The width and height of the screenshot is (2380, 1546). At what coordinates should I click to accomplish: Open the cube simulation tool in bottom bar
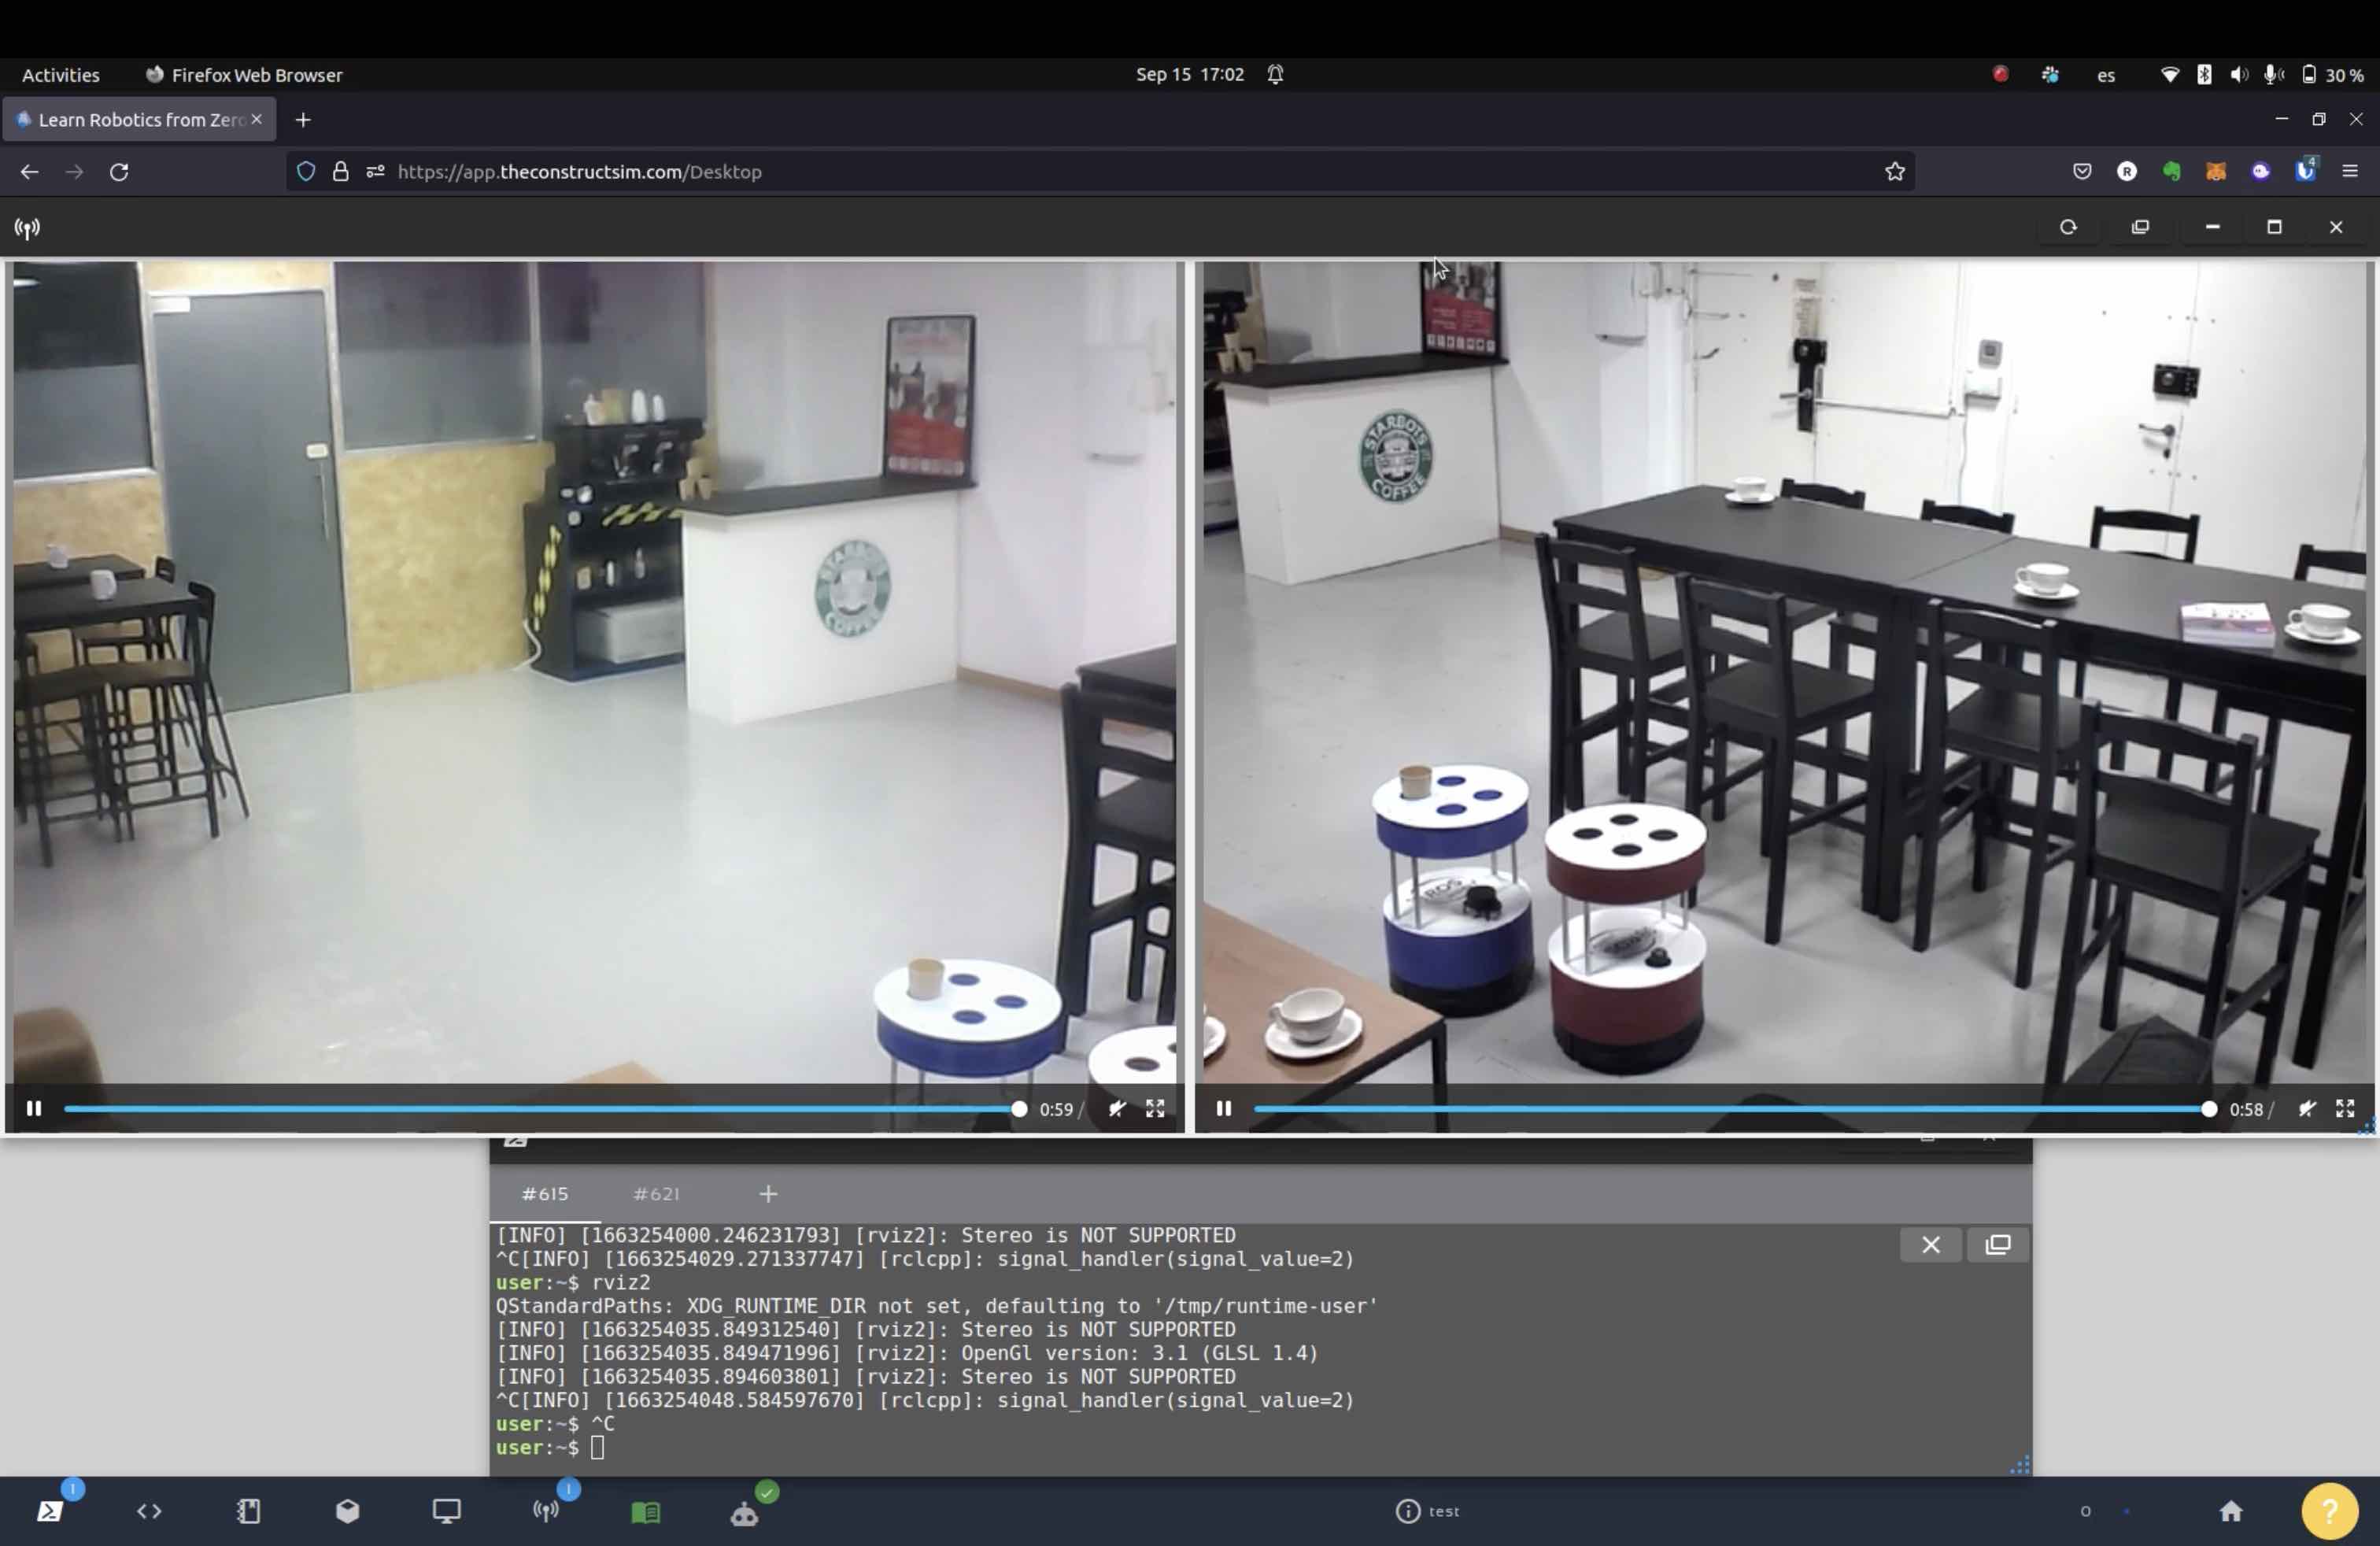pos(347,1510)
